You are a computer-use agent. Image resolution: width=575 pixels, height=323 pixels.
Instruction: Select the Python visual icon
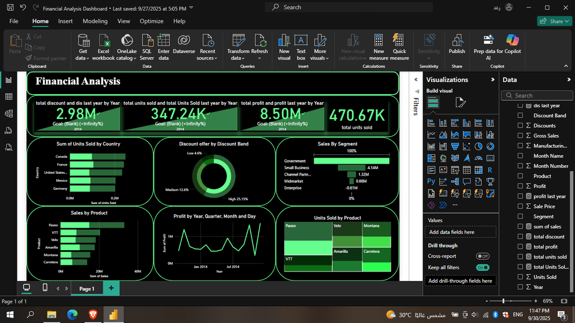(x=431, y=181)
